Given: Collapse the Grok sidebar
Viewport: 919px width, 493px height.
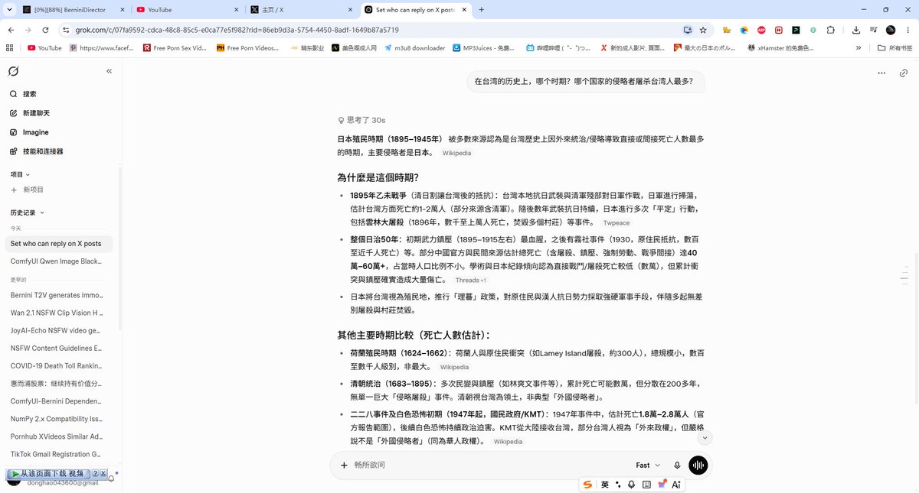Looking at the screenshot, I should click(x=109, y=71).
